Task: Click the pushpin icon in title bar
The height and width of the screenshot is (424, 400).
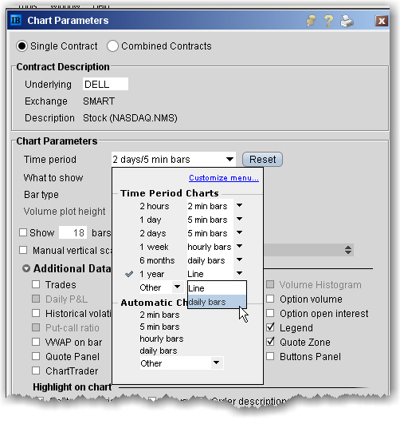Action: click(x=312, y=21)
